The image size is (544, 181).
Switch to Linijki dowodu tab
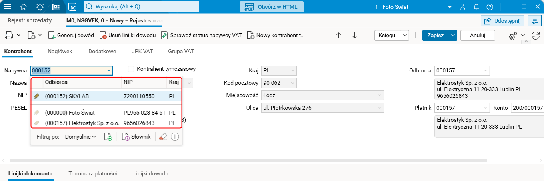coord(151,174)
